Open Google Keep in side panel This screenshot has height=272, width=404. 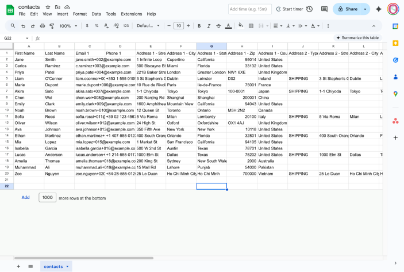395,43
